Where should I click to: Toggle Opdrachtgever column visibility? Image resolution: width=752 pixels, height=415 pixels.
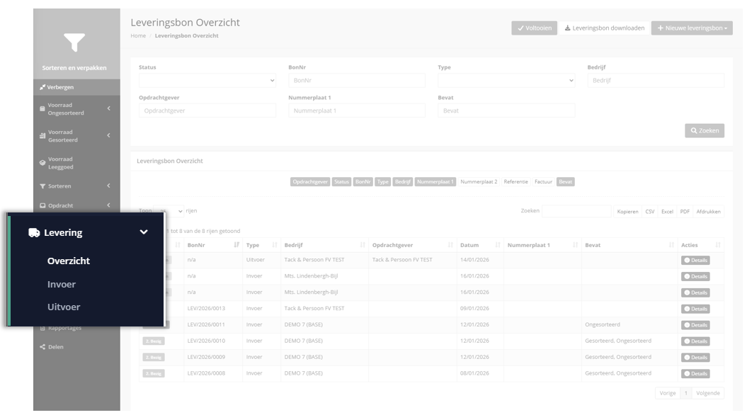(x=310, y=182)
